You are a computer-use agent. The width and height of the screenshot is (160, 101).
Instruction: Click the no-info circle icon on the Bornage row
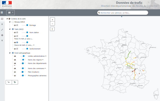pos(17,25)
